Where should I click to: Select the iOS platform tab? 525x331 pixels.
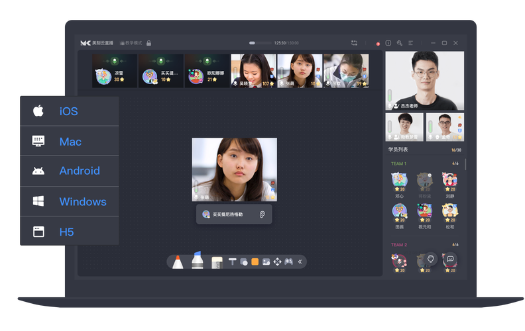[x=69, y=111]
